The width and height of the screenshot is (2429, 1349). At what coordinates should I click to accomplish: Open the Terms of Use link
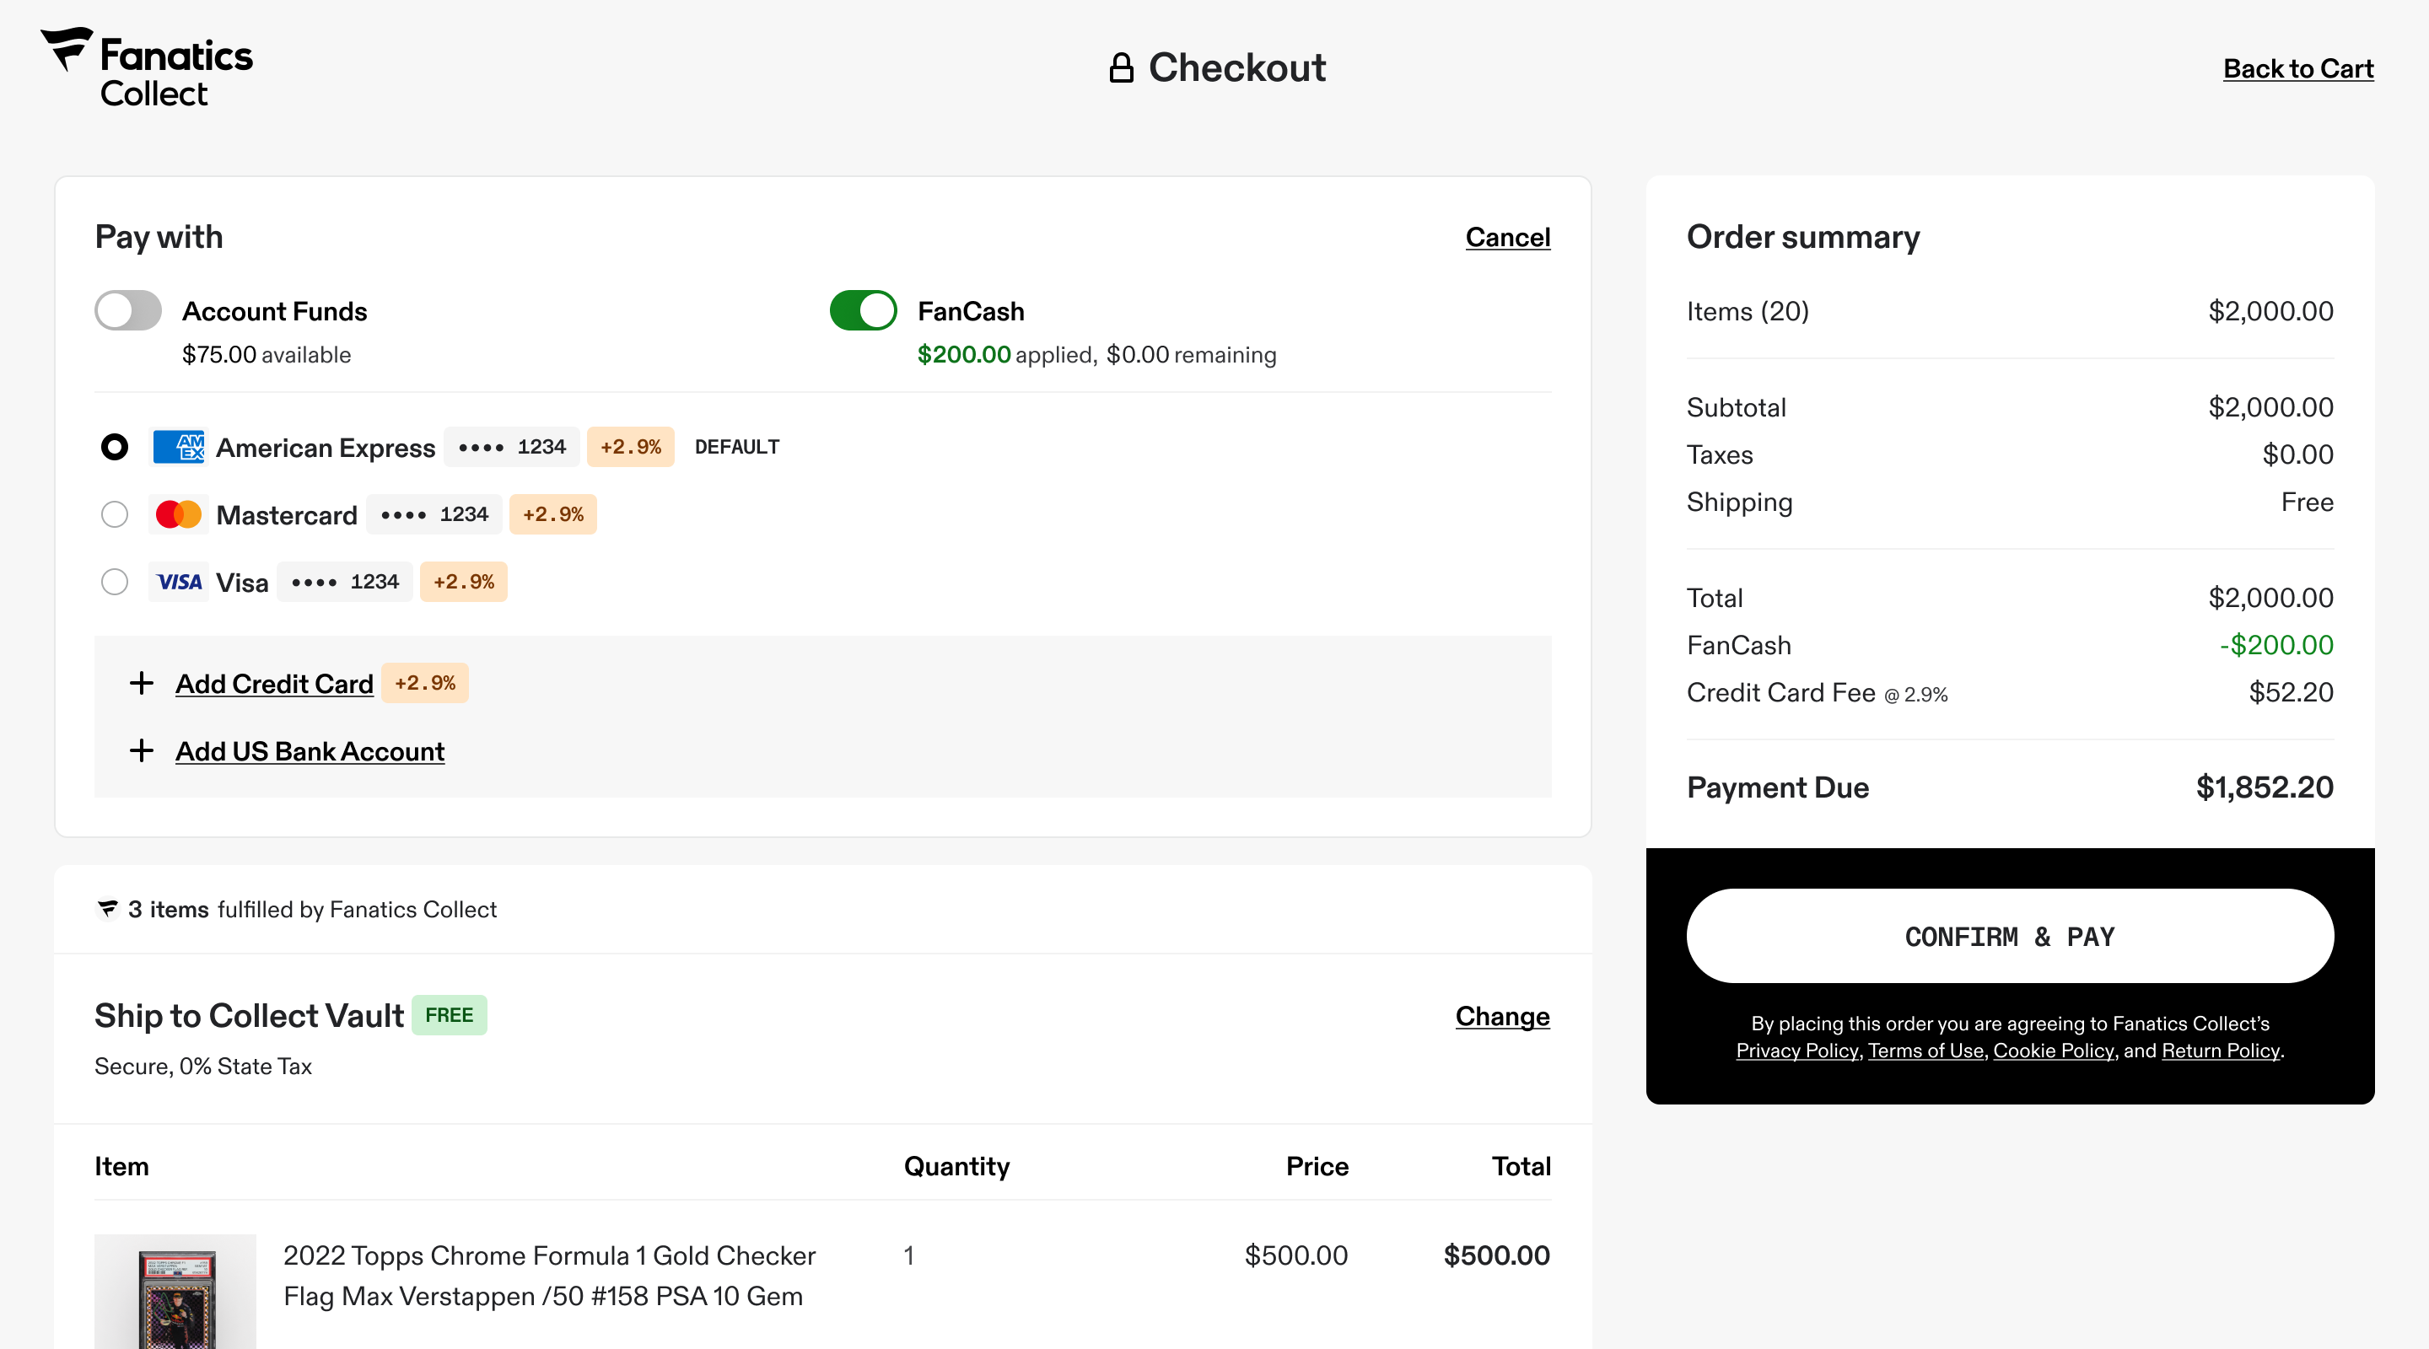1925,1051
